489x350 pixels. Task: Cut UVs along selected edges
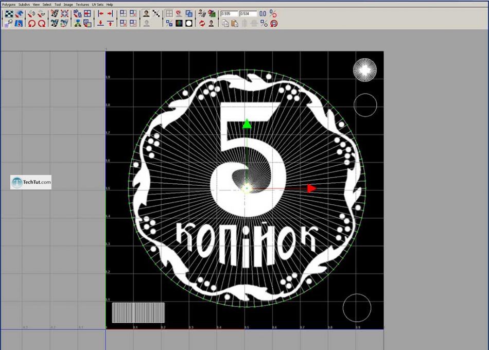tap(55, 14)
